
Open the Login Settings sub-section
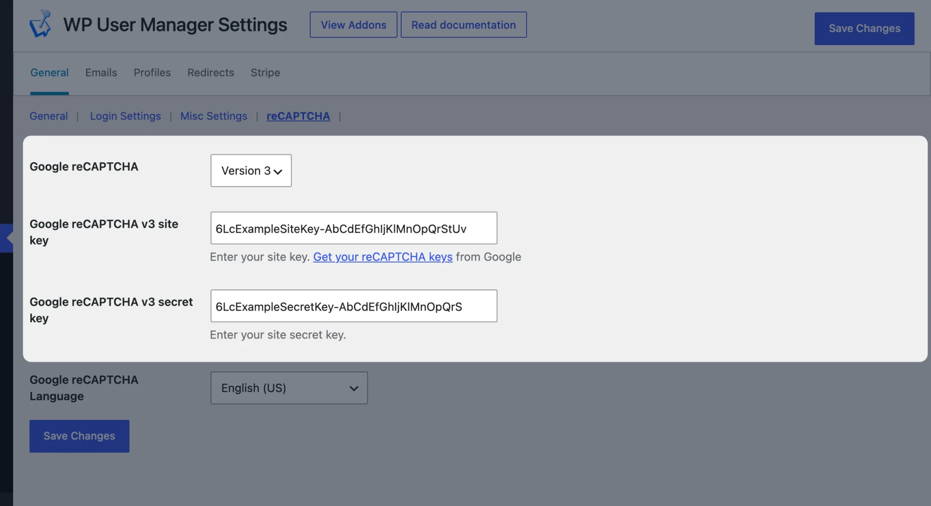[x=125, y=116]
